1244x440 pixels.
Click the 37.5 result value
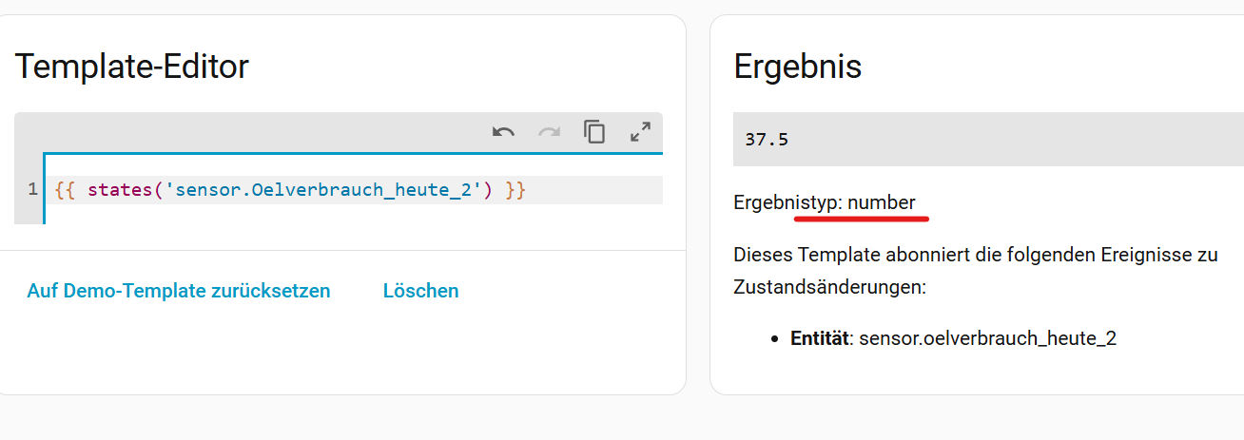pos(767,140)
